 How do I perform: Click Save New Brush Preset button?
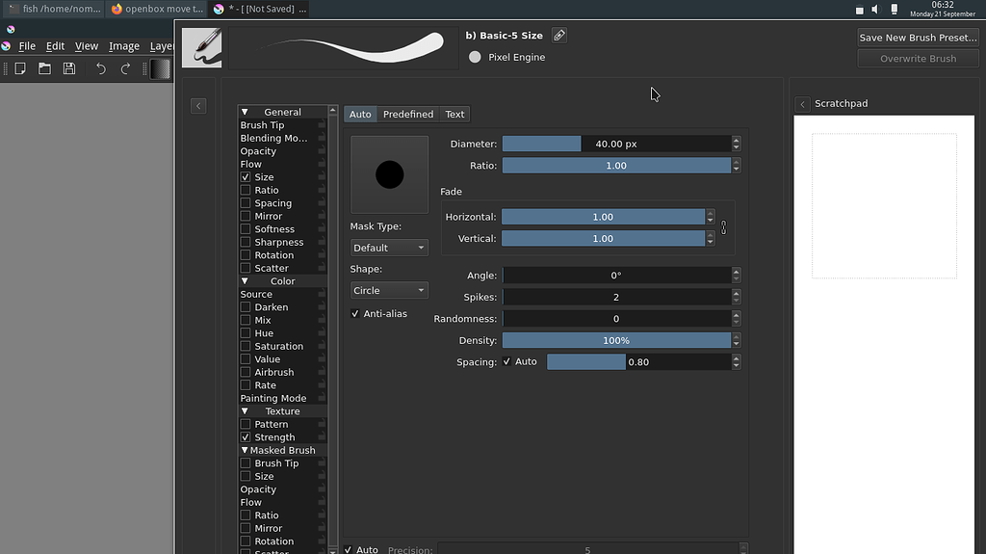click(x=918, y=38)
